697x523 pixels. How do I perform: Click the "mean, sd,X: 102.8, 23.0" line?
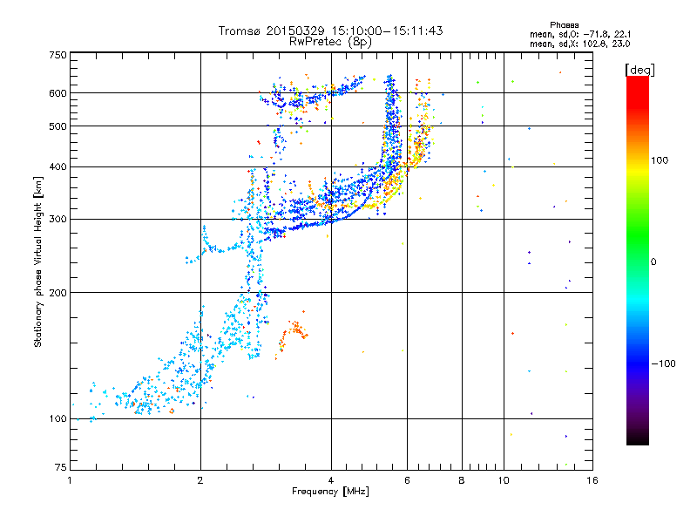[580, 44]
